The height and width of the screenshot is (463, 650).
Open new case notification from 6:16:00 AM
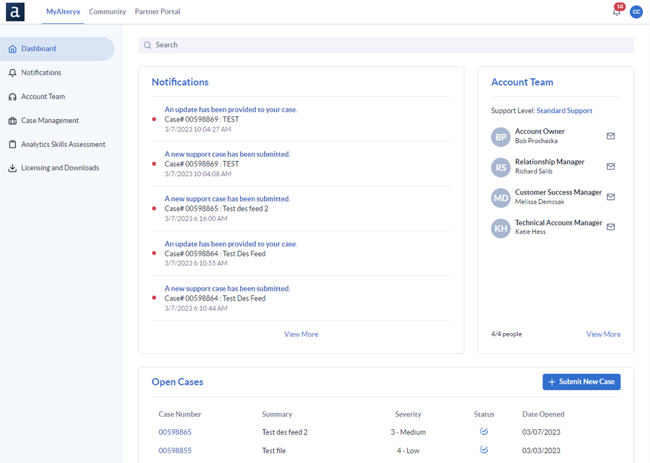click(x=227, y=199)
